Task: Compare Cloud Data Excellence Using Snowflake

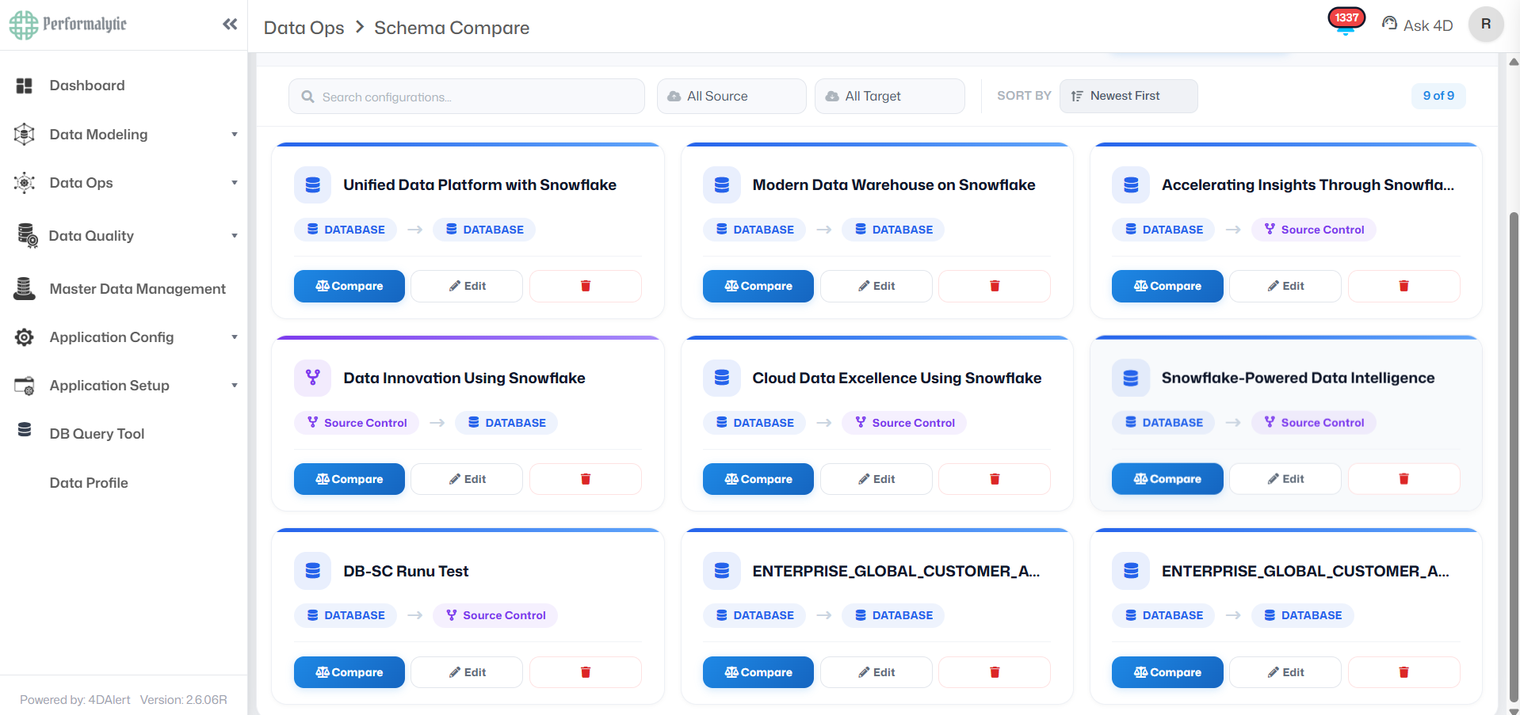Action: 758,479
